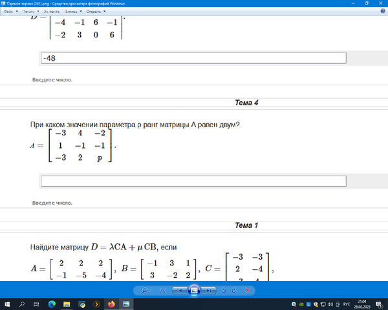Click the help question mark icon
The image size is (388, 310).
pos(382,11)
